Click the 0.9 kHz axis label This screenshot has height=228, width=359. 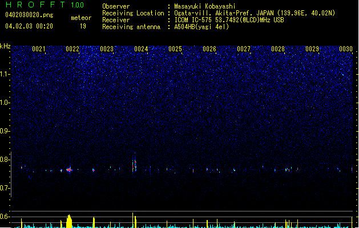click(x=5, y=131)
